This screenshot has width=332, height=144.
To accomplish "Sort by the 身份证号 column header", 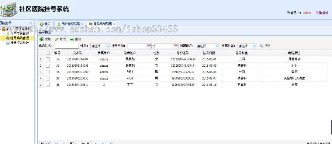I will point(183,53).
